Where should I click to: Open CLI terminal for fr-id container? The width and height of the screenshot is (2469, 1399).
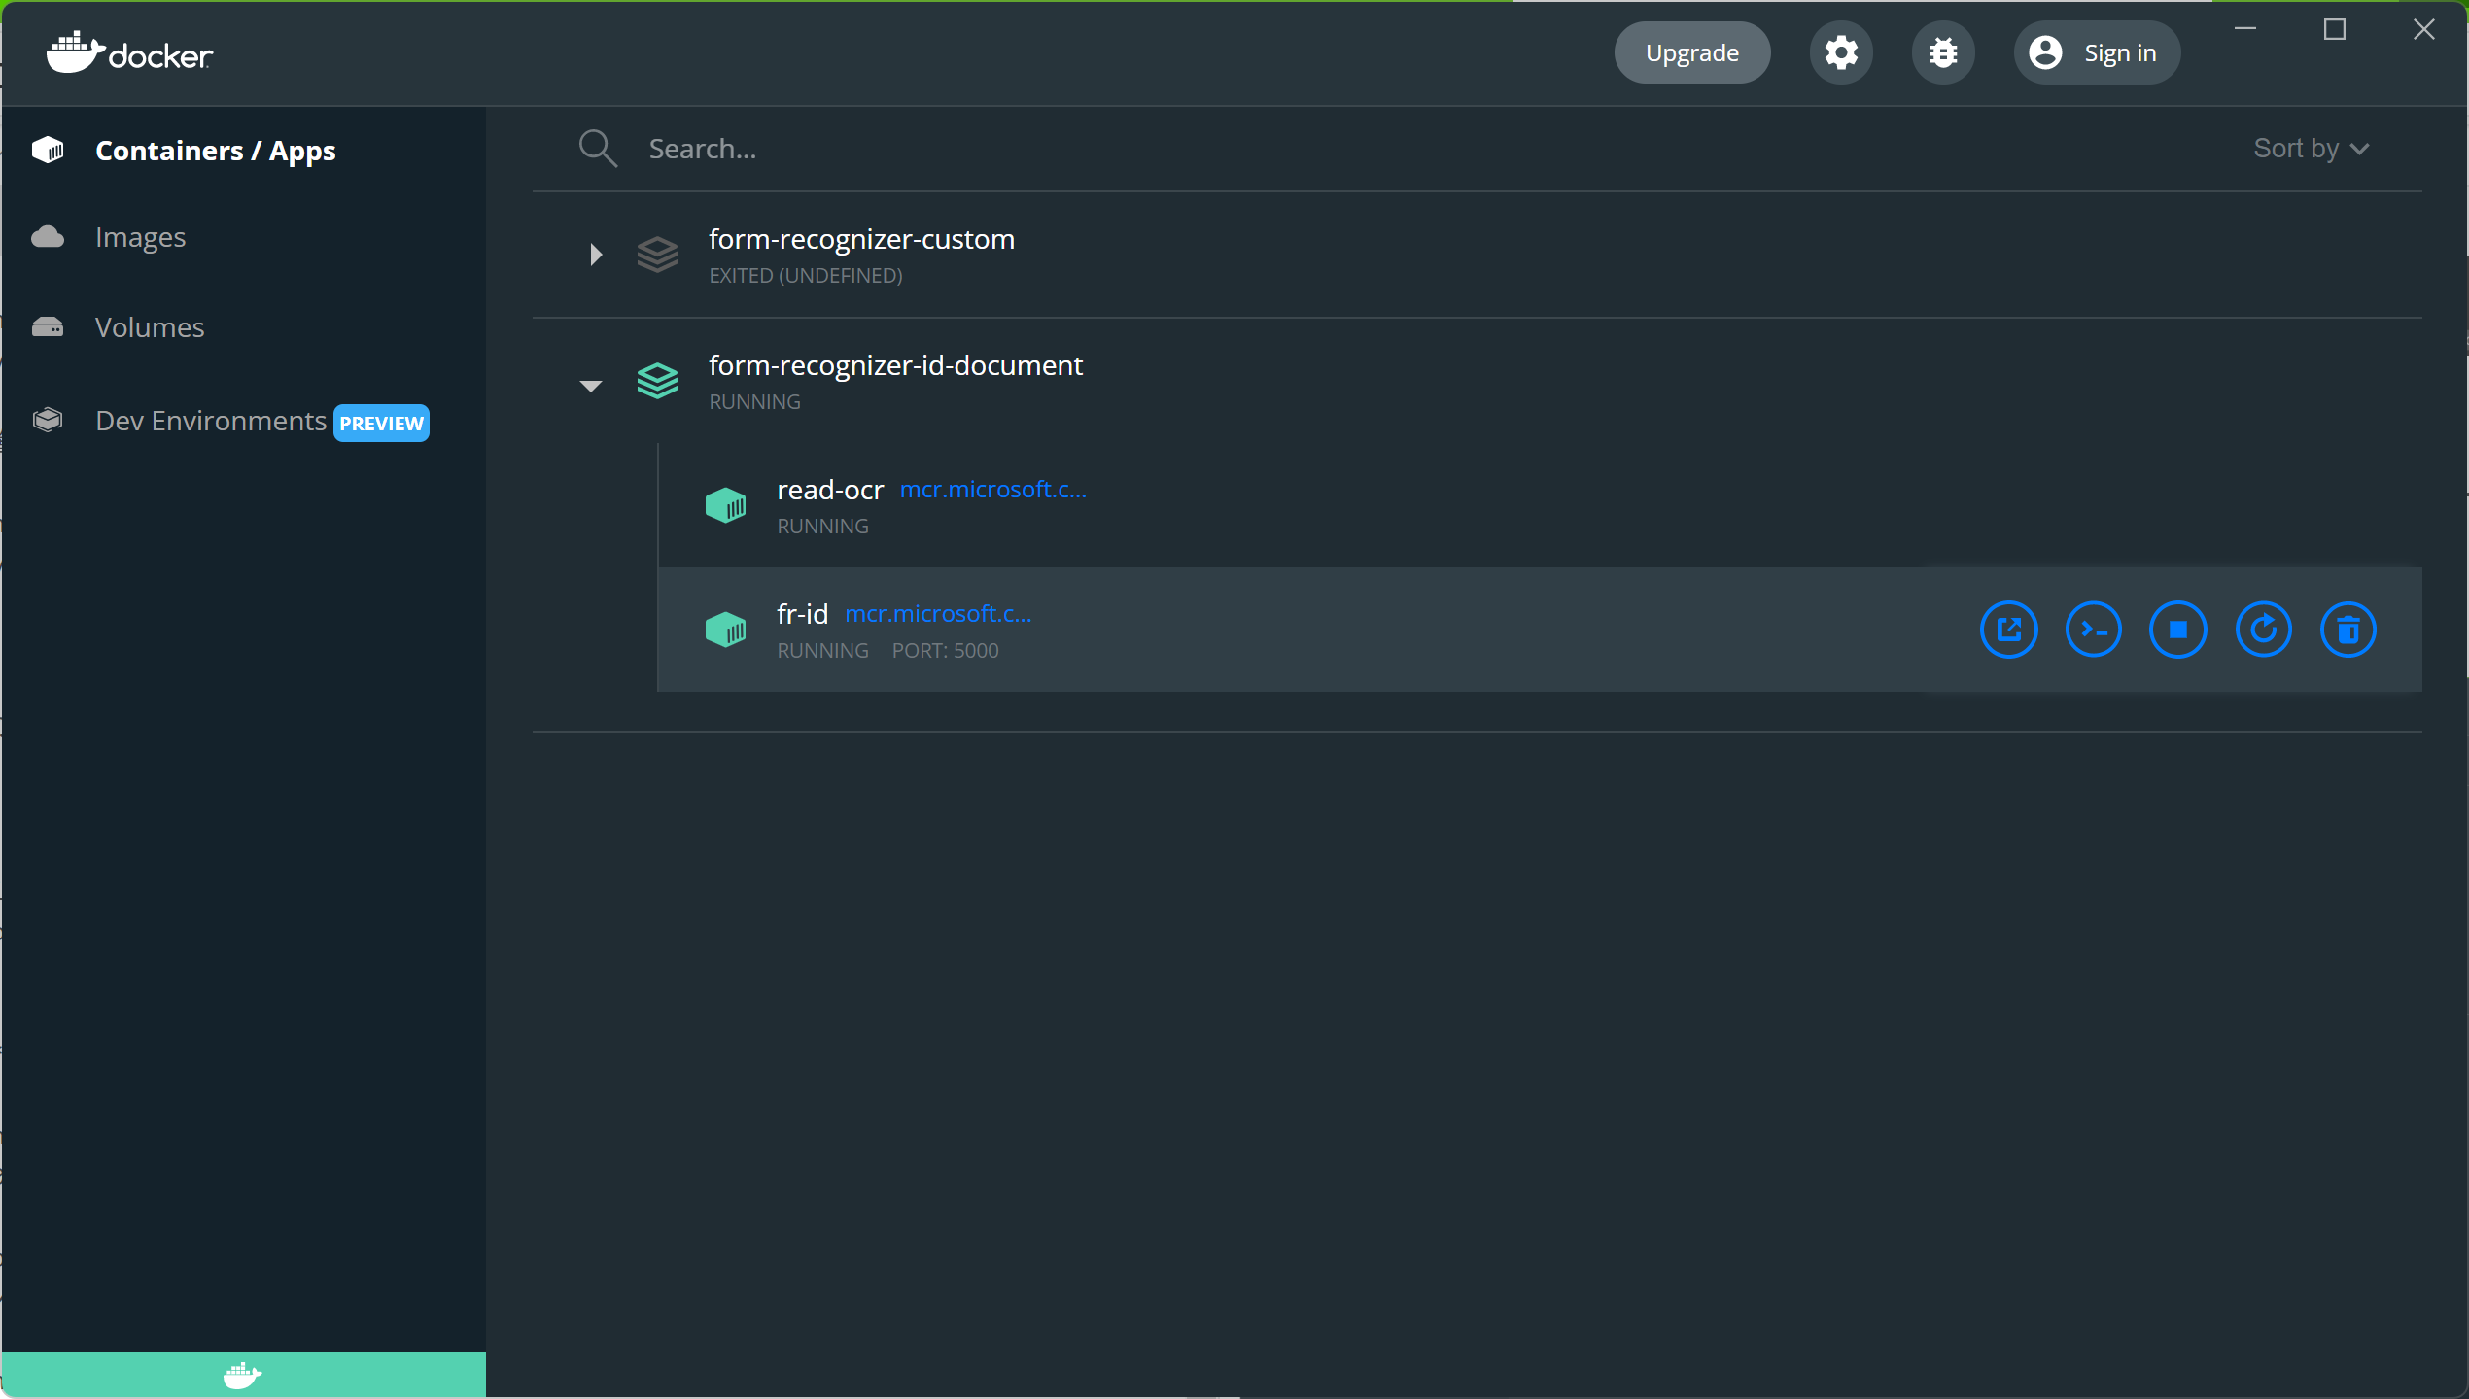click(x=2093, y=631)
